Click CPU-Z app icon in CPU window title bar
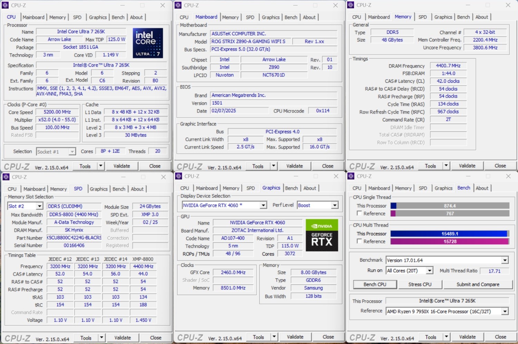The width and height of the screenshot is (518, 344). 5,5
